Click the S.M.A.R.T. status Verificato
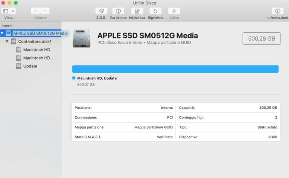 pyautogui.click(x=165, y=137)
